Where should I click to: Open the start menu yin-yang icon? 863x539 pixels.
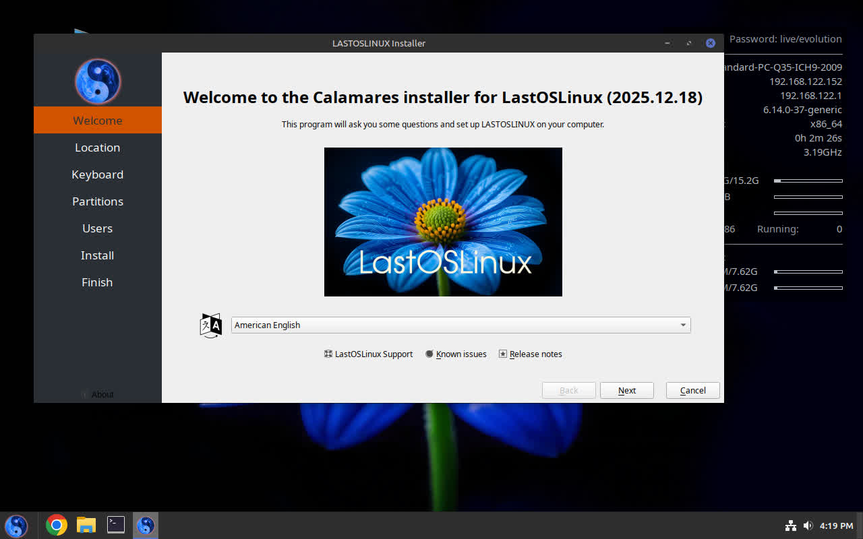coord(16,526)
